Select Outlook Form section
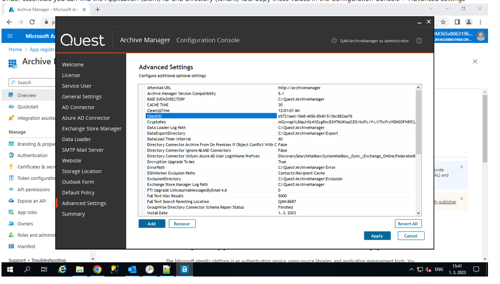The height and width of the screenshot is (284, 500). tap(78, 182)
